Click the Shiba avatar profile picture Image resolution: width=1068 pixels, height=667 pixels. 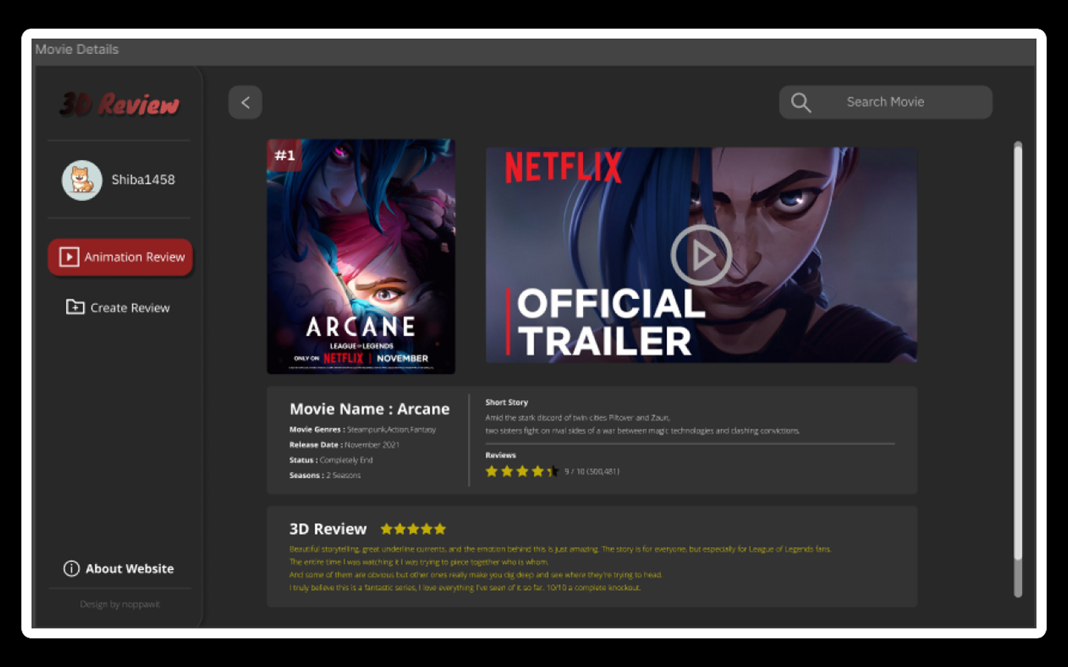click(82, 180)
